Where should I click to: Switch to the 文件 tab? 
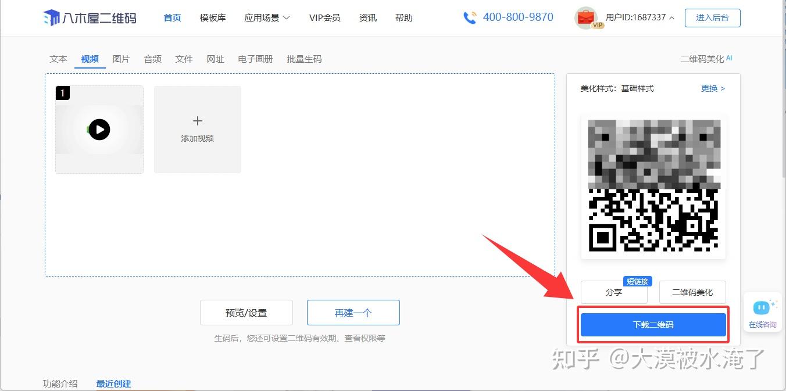point(184,59)
